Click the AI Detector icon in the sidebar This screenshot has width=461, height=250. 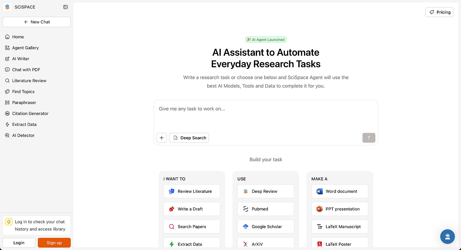point(7,135)
